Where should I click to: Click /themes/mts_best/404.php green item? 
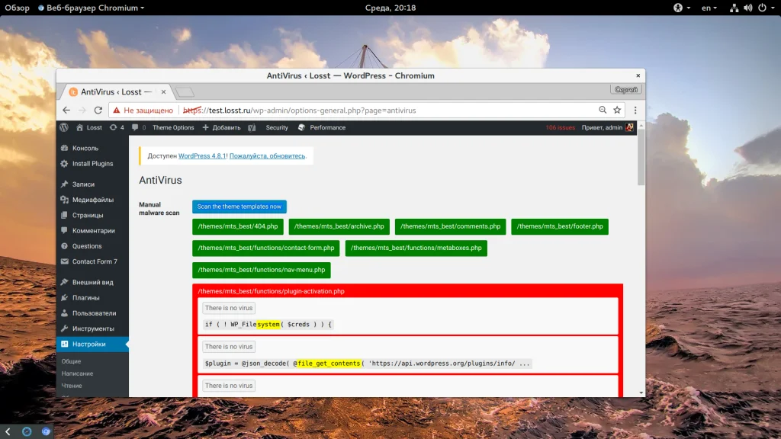click(x=238, y=226)
